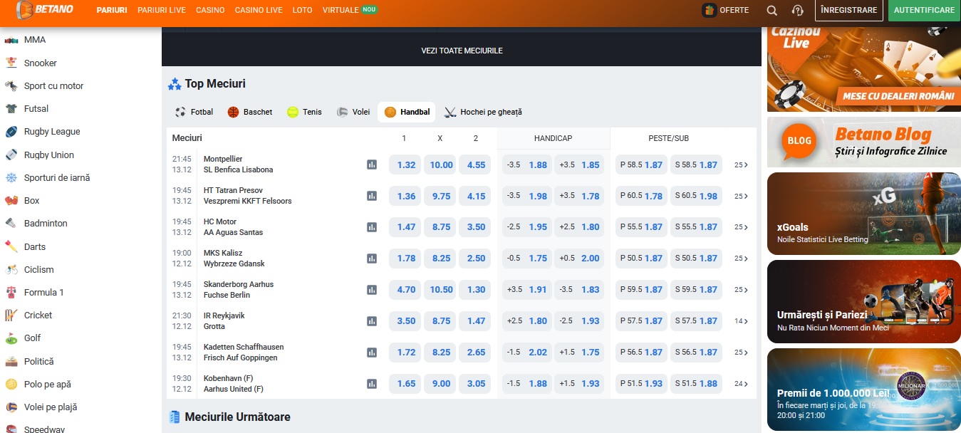
Task: Open Casino in top menu
Action: click(210, 10)
